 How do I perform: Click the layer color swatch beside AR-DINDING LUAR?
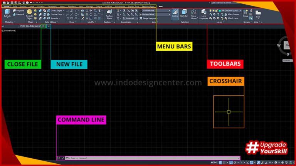coord(220,11)
